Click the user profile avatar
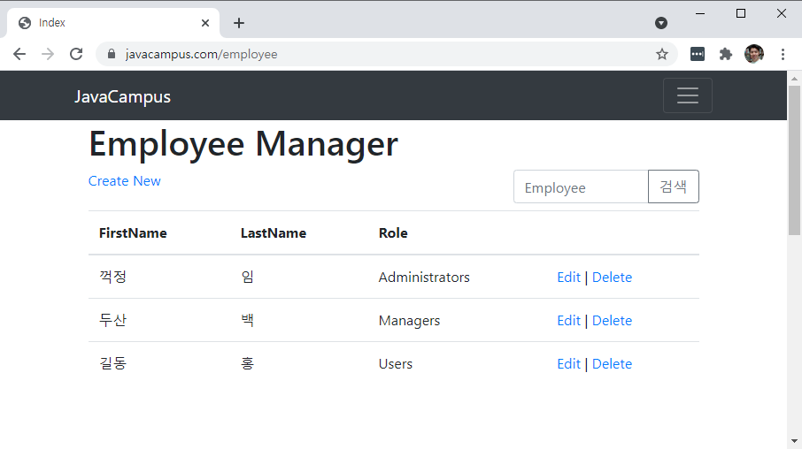This screenshot has height=449, width=802. 753,54
